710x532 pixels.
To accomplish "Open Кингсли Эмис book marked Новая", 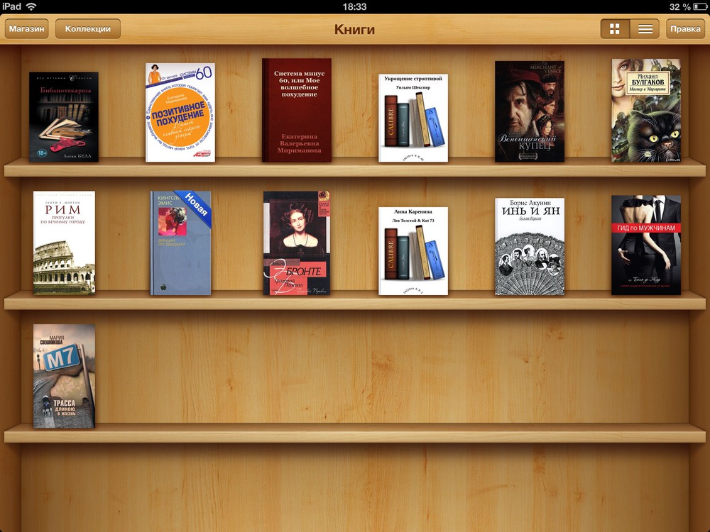I will [180, 243].
